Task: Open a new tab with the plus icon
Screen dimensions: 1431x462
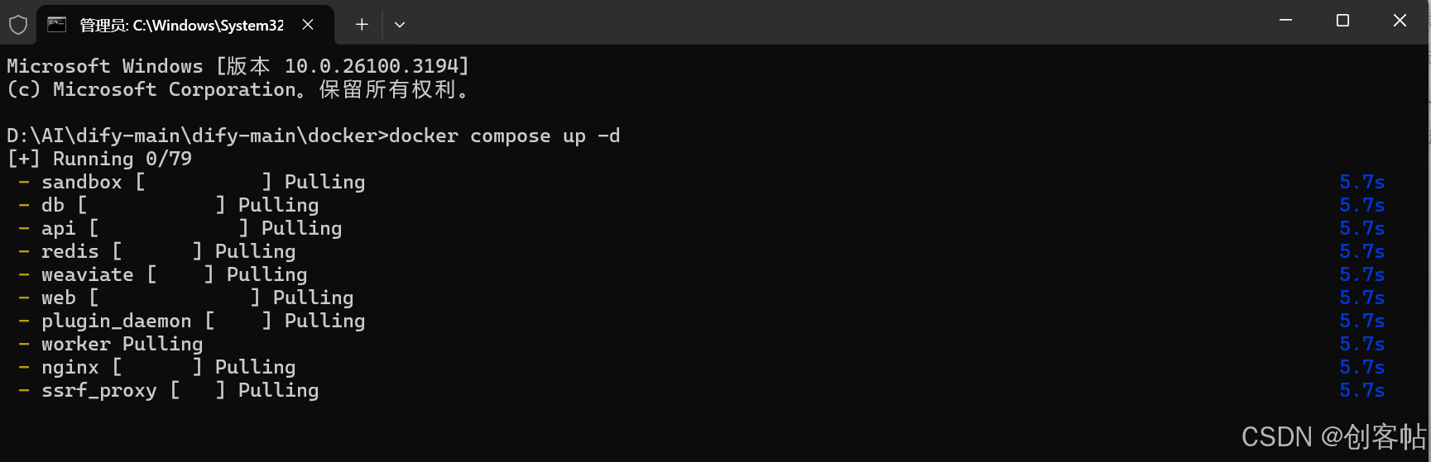Action: [x=362, y=25]
